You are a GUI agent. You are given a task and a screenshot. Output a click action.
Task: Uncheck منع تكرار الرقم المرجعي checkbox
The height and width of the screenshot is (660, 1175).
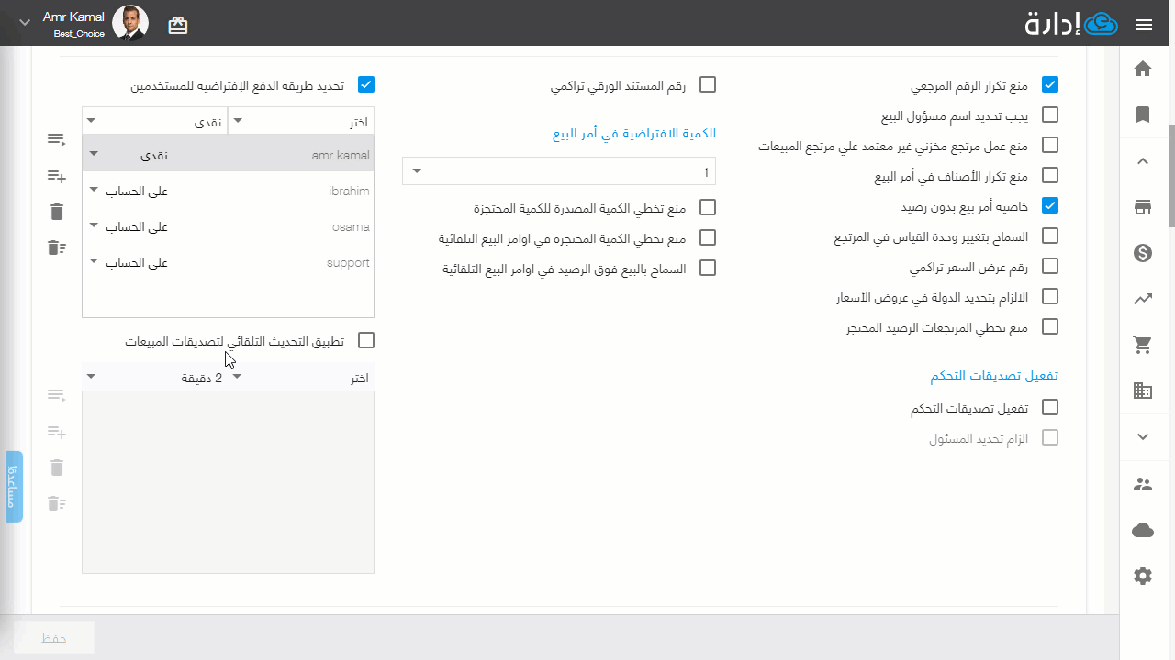point(1050,84)
